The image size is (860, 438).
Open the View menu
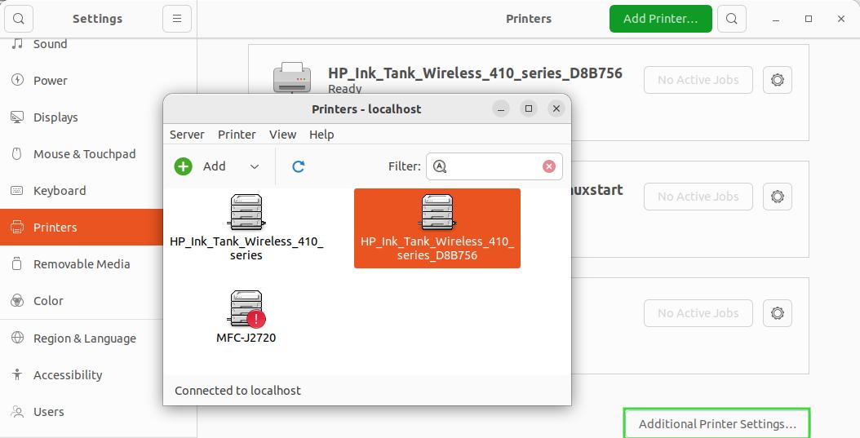(x=282, y=135)
